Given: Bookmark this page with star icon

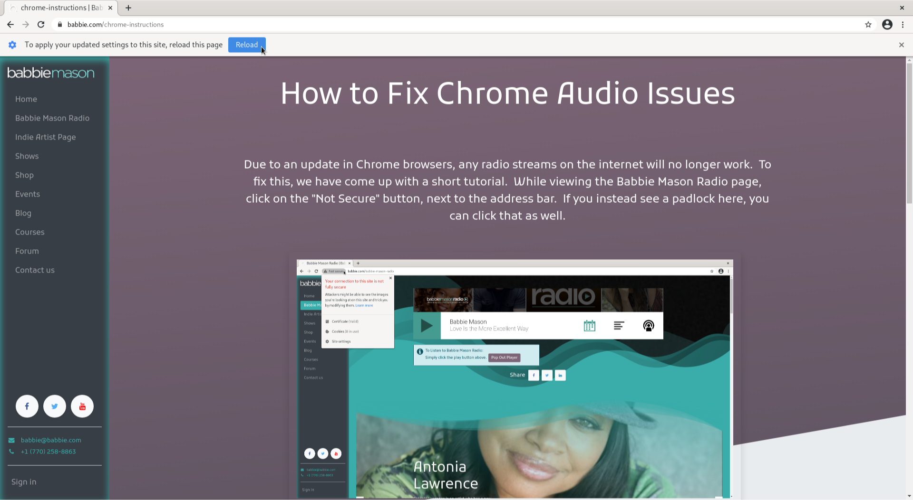Looking at the screenshot, I should coord(868,25).
